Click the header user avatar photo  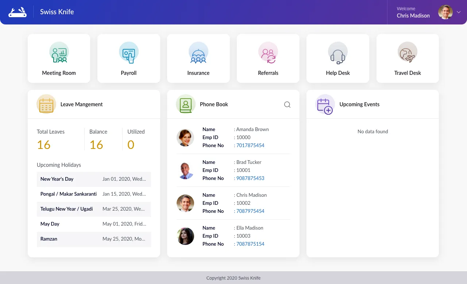click(x=445, y=12)
